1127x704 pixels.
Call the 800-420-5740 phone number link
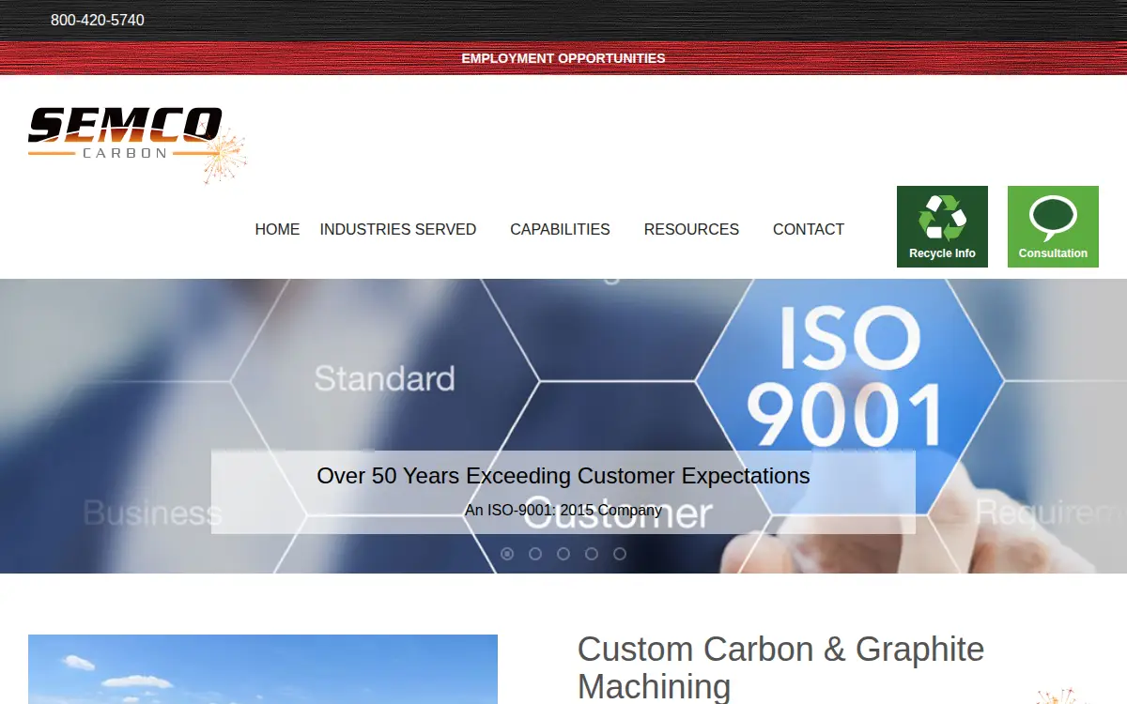click(98, 20)
